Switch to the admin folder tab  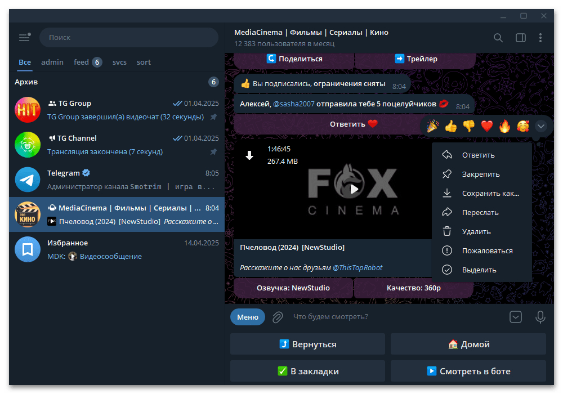[x=52, y=62]
